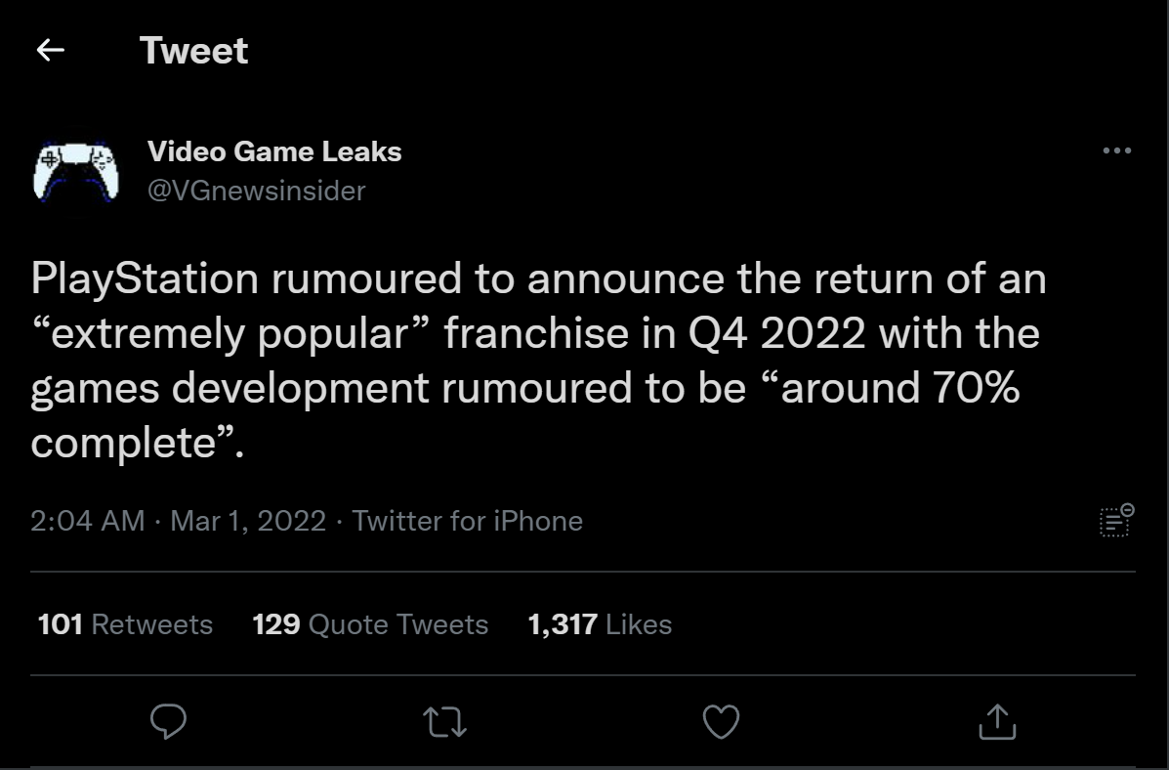
Task: Click the notes icon beside the timestamp
Action: click(x=1116, y=520)
